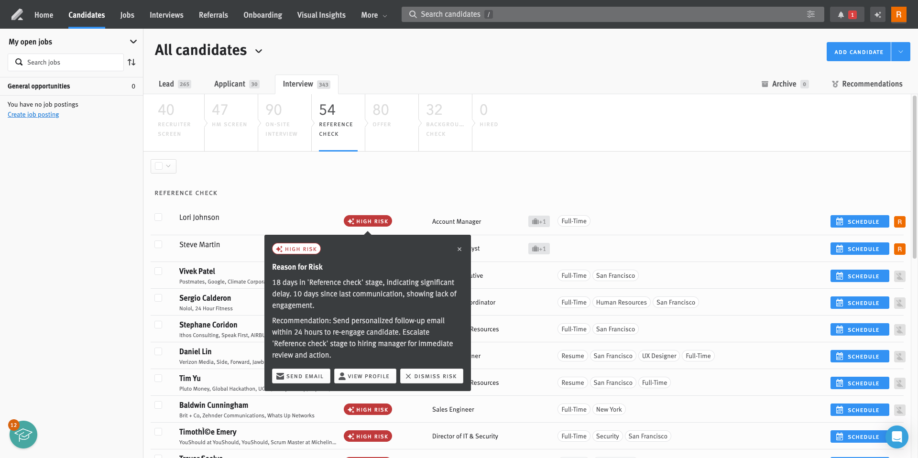Screen dimensions: 918x458
Task: Toggle the select-all candidates checkbox
Action: pos(159,166)
